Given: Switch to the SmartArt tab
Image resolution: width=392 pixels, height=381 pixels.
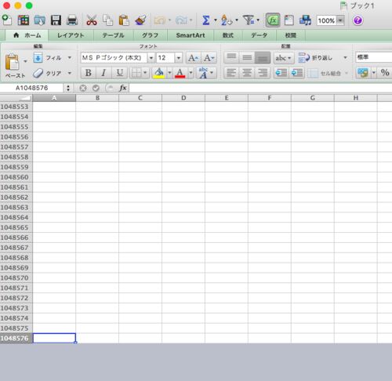Looking at the screenshot, I should [191, 35].
